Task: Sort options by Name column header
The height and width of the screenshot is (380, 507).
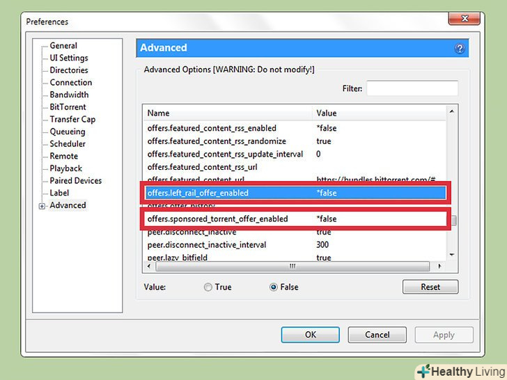Action: (228, 113)
